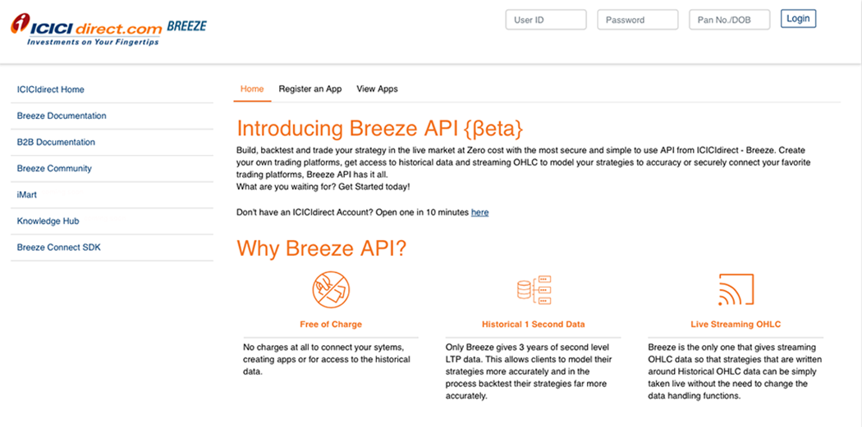Open the Register an App tab
862x427 pixels.
309,89
